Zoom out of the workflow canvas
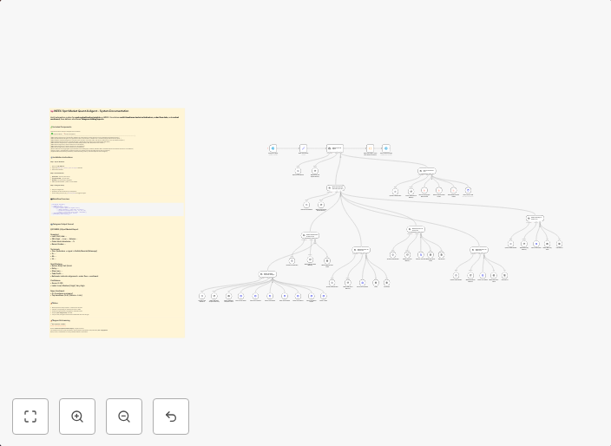This screenshot has height=446, width=611. pyautogui.click(x=124, y=416)
